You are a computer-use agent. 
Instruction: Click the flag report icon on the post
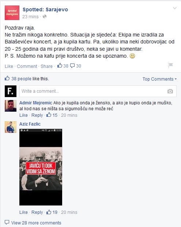coord(170,65)
